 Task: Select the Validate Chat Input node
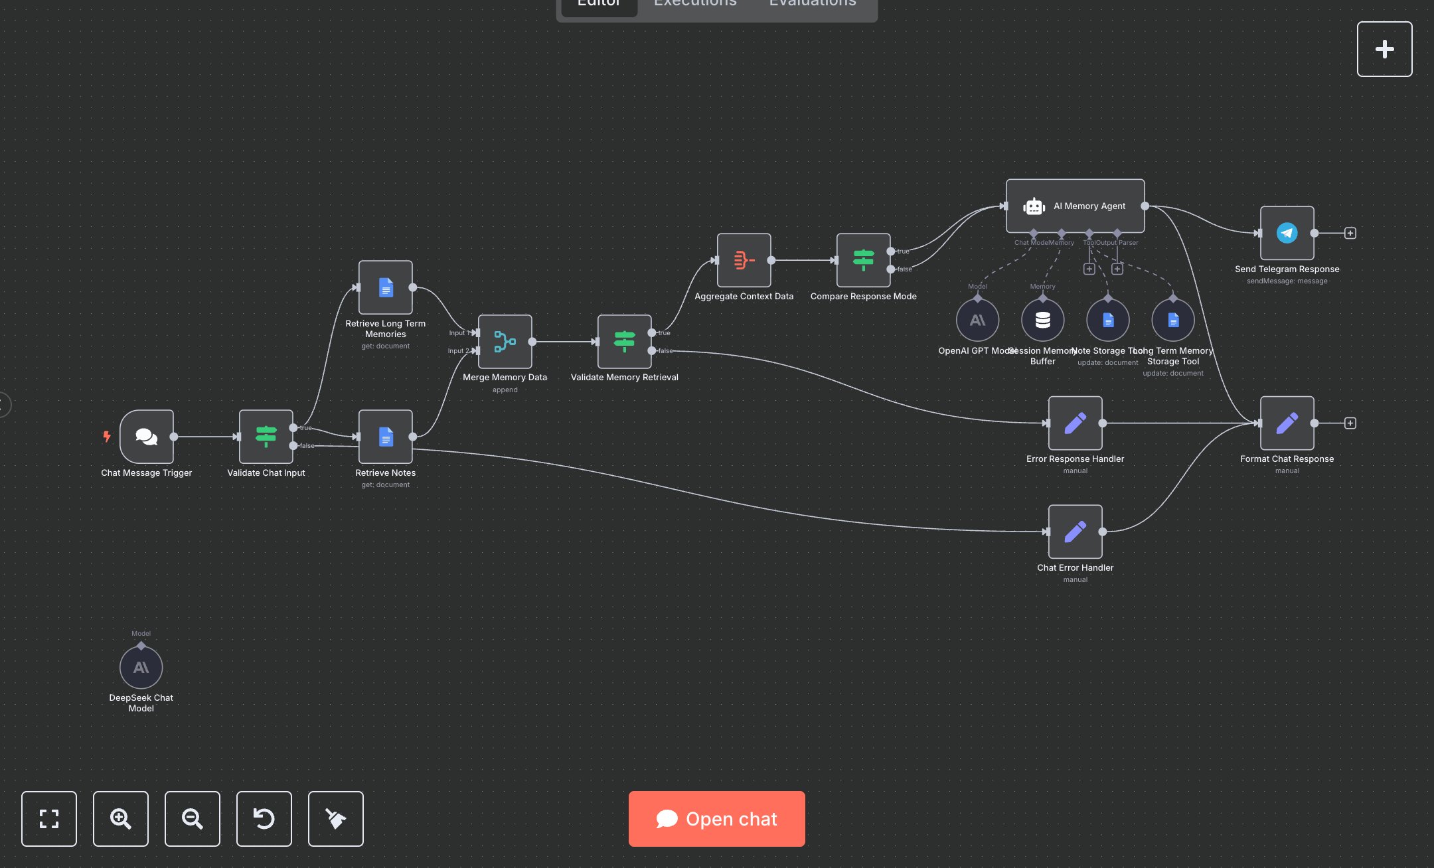(266, 437)
